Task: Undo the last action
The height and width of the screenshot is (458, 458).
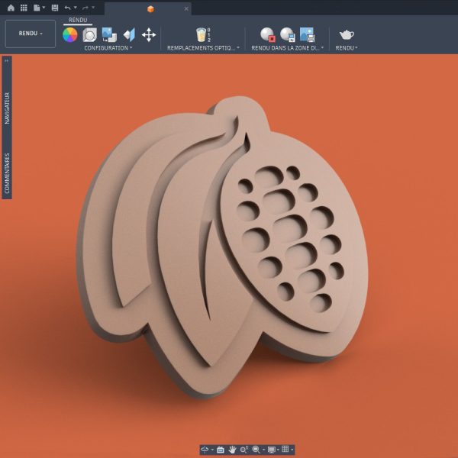Action: click(x=68, y=8)
